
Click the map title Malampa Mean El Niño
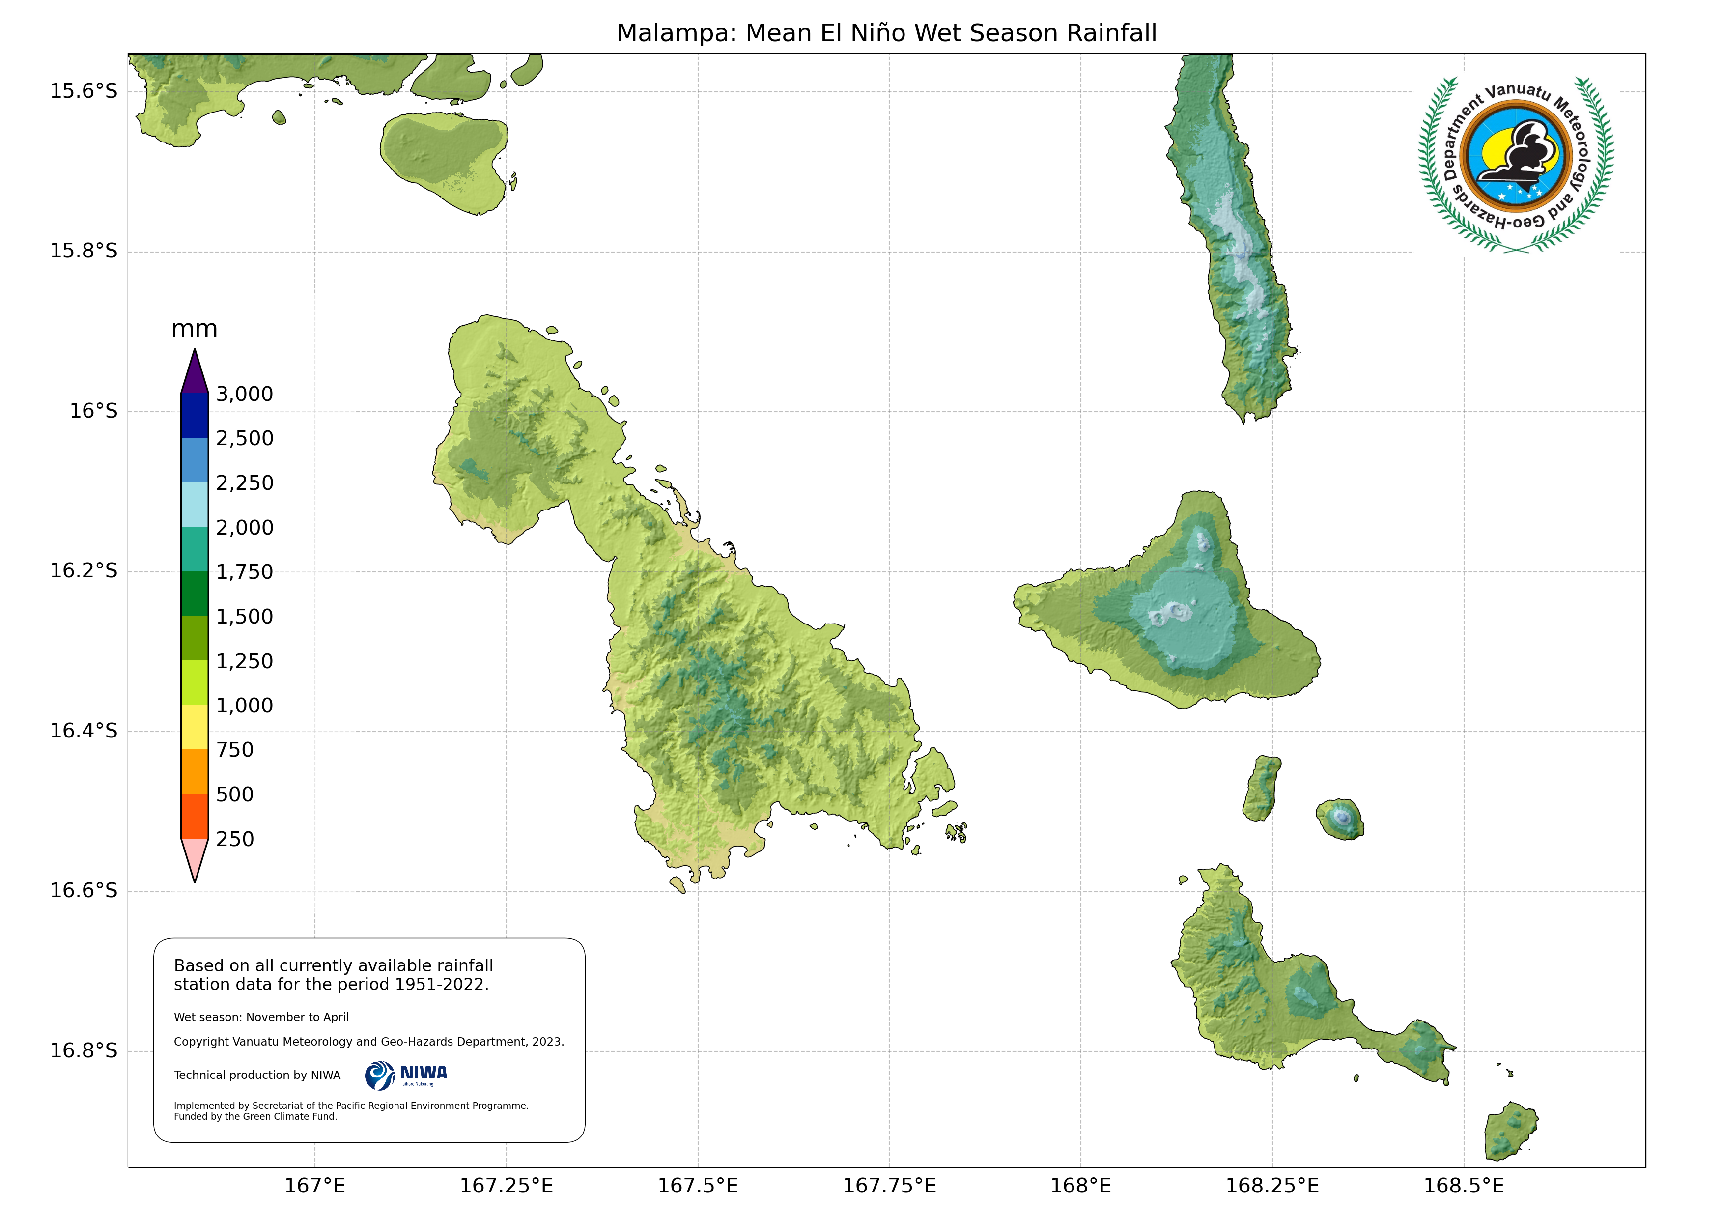coord(886,33)
